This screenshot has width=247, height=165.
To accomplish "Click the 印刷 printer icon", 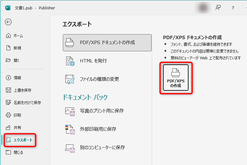I will [x=9, y=115].
